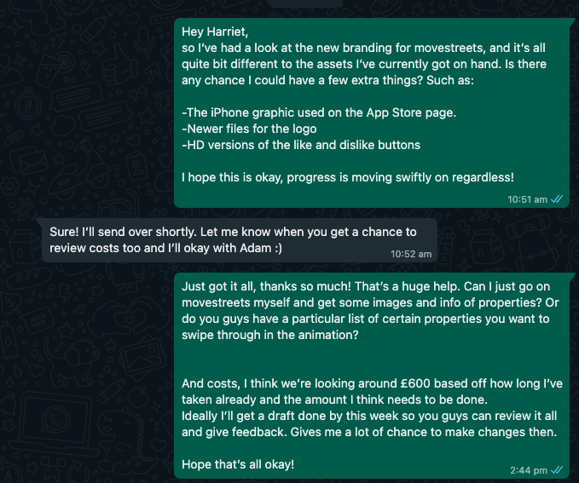This screenshot has width=579, height=483.
Task: Click "progress is moving swiftly on regardless!" sentence
Action: (x=400, y=177)
